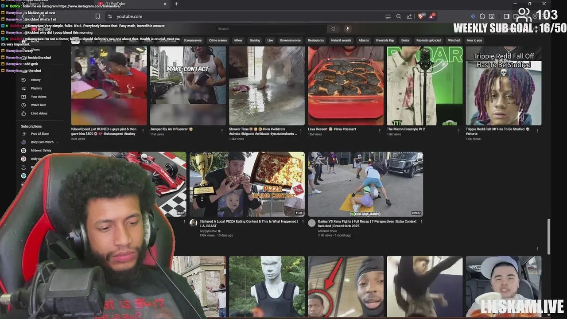Open options menu for Trippie Redd short

point(537,131)
